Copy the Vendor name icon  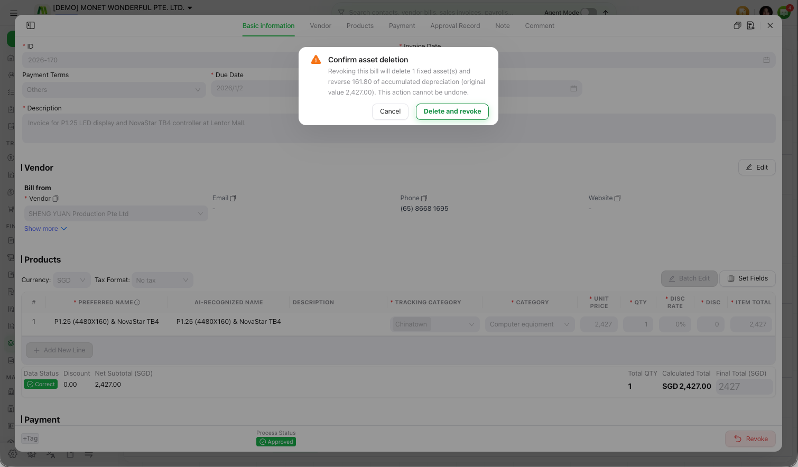55,199
